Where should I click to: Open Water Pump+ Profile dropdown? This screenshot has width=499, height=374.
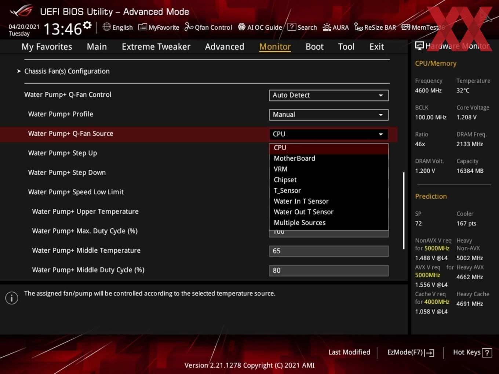[x=329, y=115]
